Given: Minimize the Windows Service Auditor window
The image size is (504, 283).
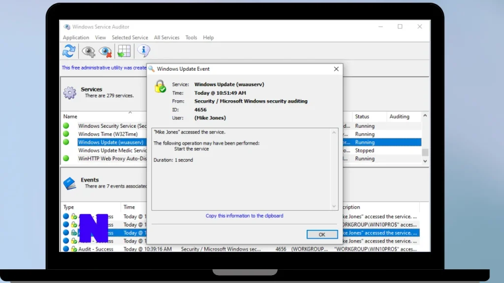Looking at the screenshot, I should [380, 27].
